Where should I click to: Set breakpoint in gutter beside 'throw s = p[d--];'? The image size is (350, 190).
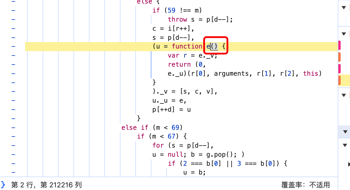click(x=13, y=19)
